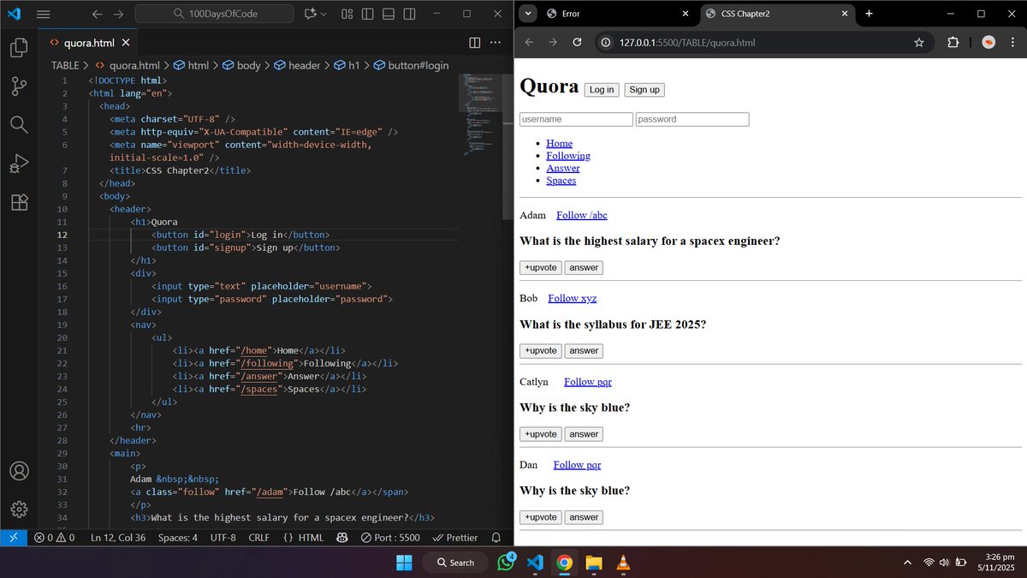
Task: Reload the page in Chrome
Action: (577, 42)
